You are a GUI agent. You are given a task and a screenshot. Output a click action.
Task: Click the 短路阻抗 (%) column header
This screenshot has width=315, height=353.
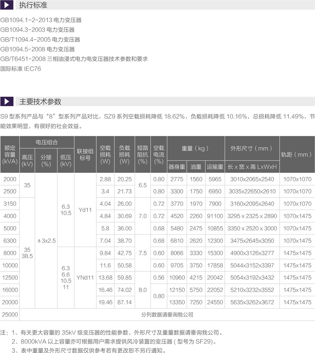click(142, 154)
